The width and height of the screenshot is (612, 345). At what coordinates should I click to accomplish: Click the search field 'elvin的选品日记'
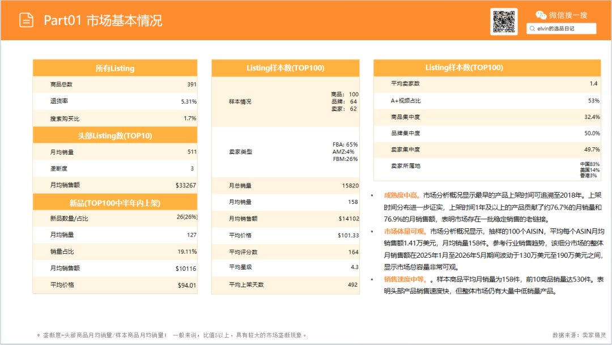561,28
